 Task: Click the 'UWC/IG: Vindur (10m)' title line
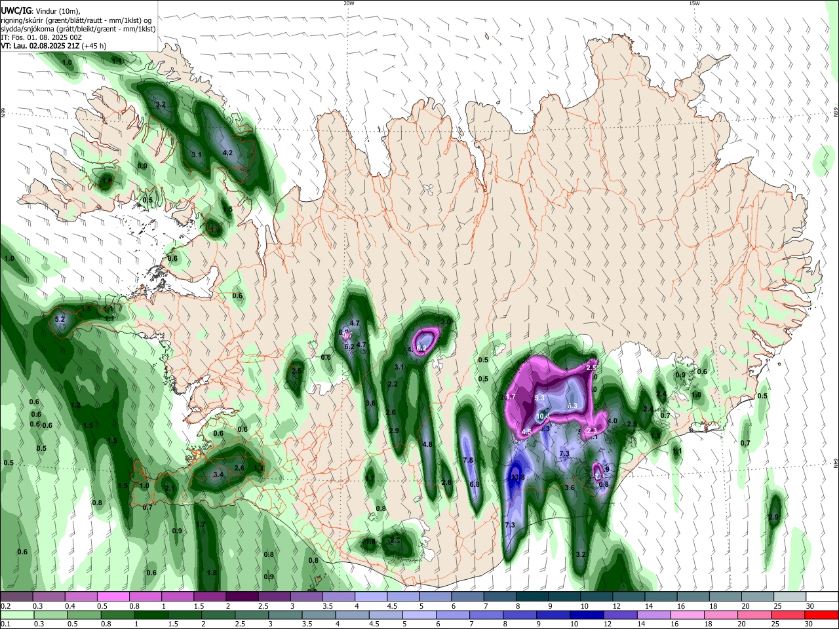40,10
